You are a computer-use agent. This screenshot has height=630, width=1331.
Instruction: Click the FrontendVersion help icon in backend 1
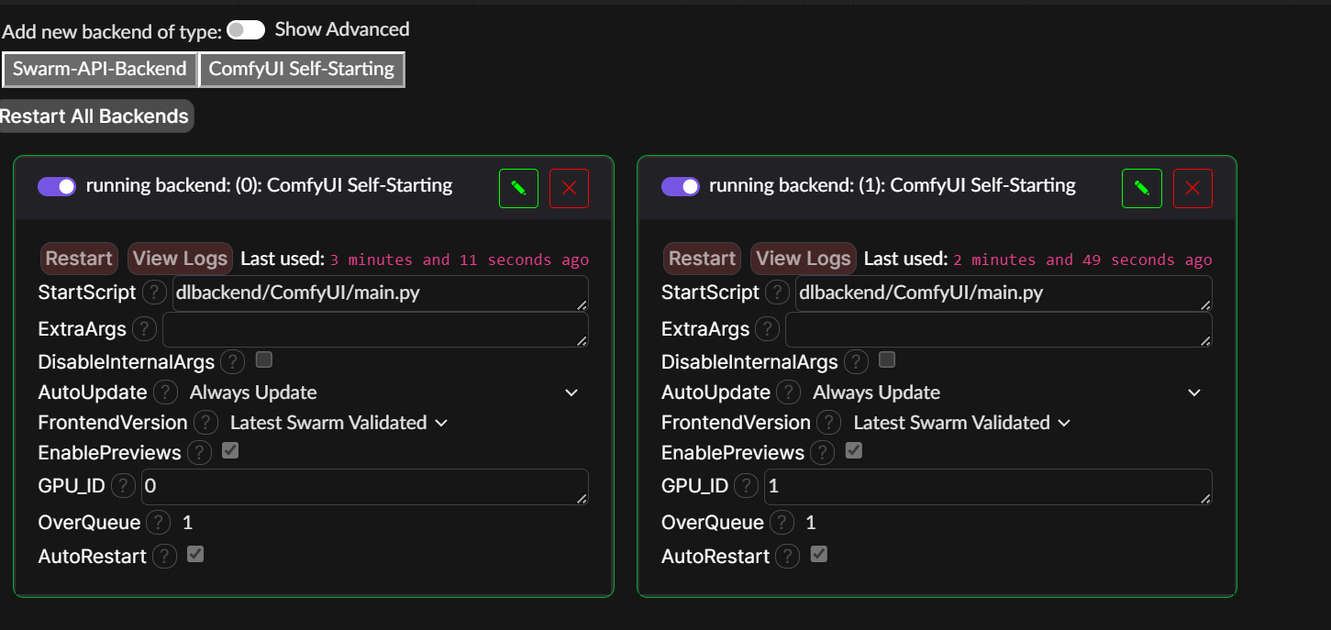(829, 423)
